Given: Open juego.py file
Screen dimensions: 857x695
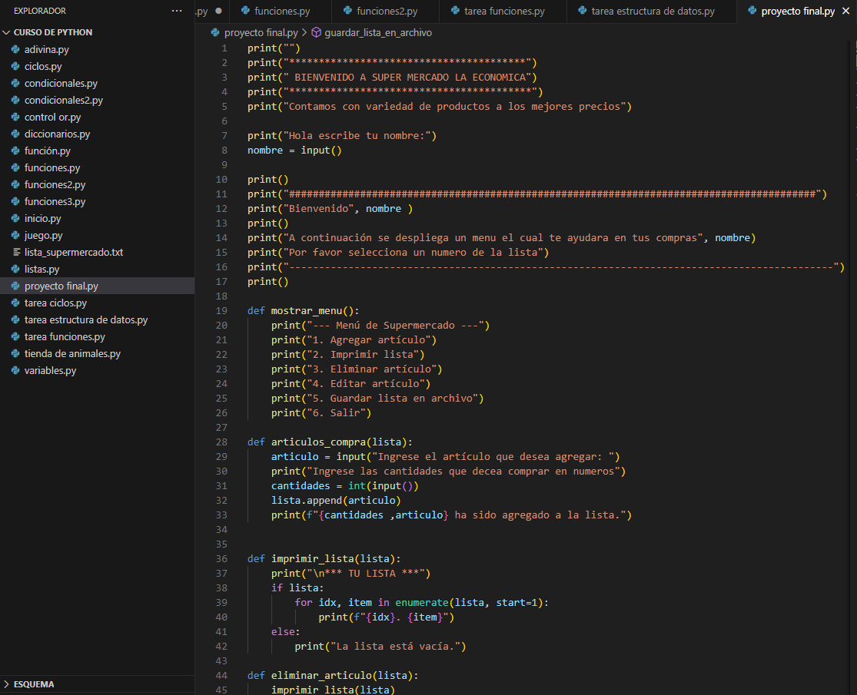Looking at the screenshot, I should 98,235.
